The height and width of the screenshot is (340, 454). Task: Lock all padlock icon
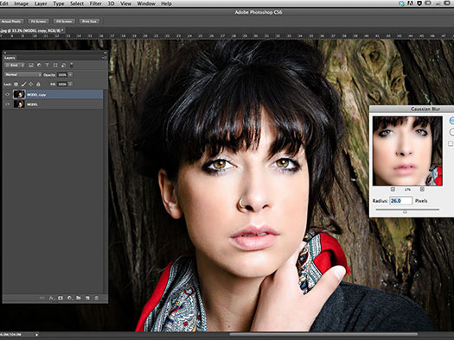tap(38, 85)
